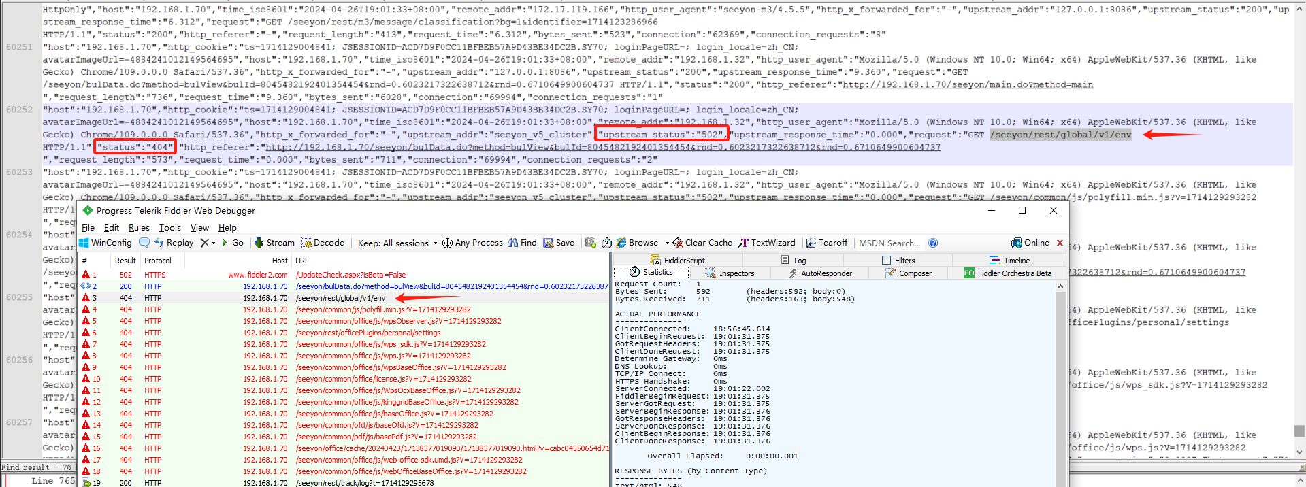This screenshot has width=1306, height=487.
Task: Click into the MSDN Search field
Action: tap(889, 243)
